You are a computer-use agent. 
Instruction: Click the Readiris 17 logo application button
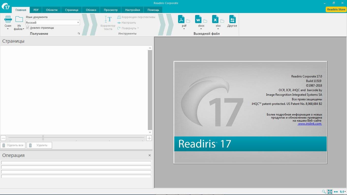coord(5,6)
